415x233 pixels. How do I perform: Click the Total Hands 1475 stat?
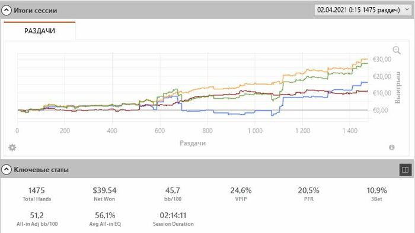pos(37,194)
